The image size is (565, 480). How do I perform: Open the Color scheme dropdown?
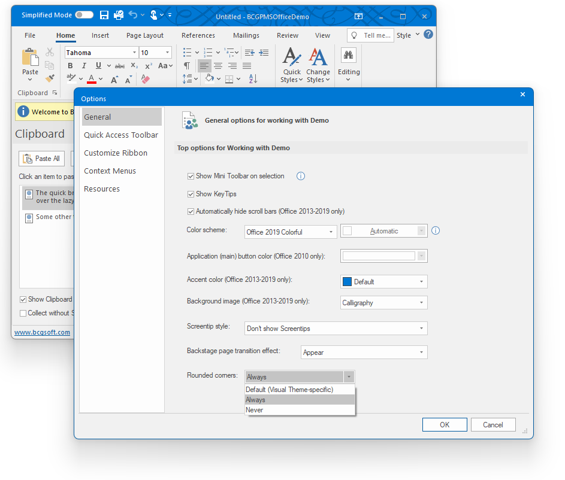click(x=331, y=231)
